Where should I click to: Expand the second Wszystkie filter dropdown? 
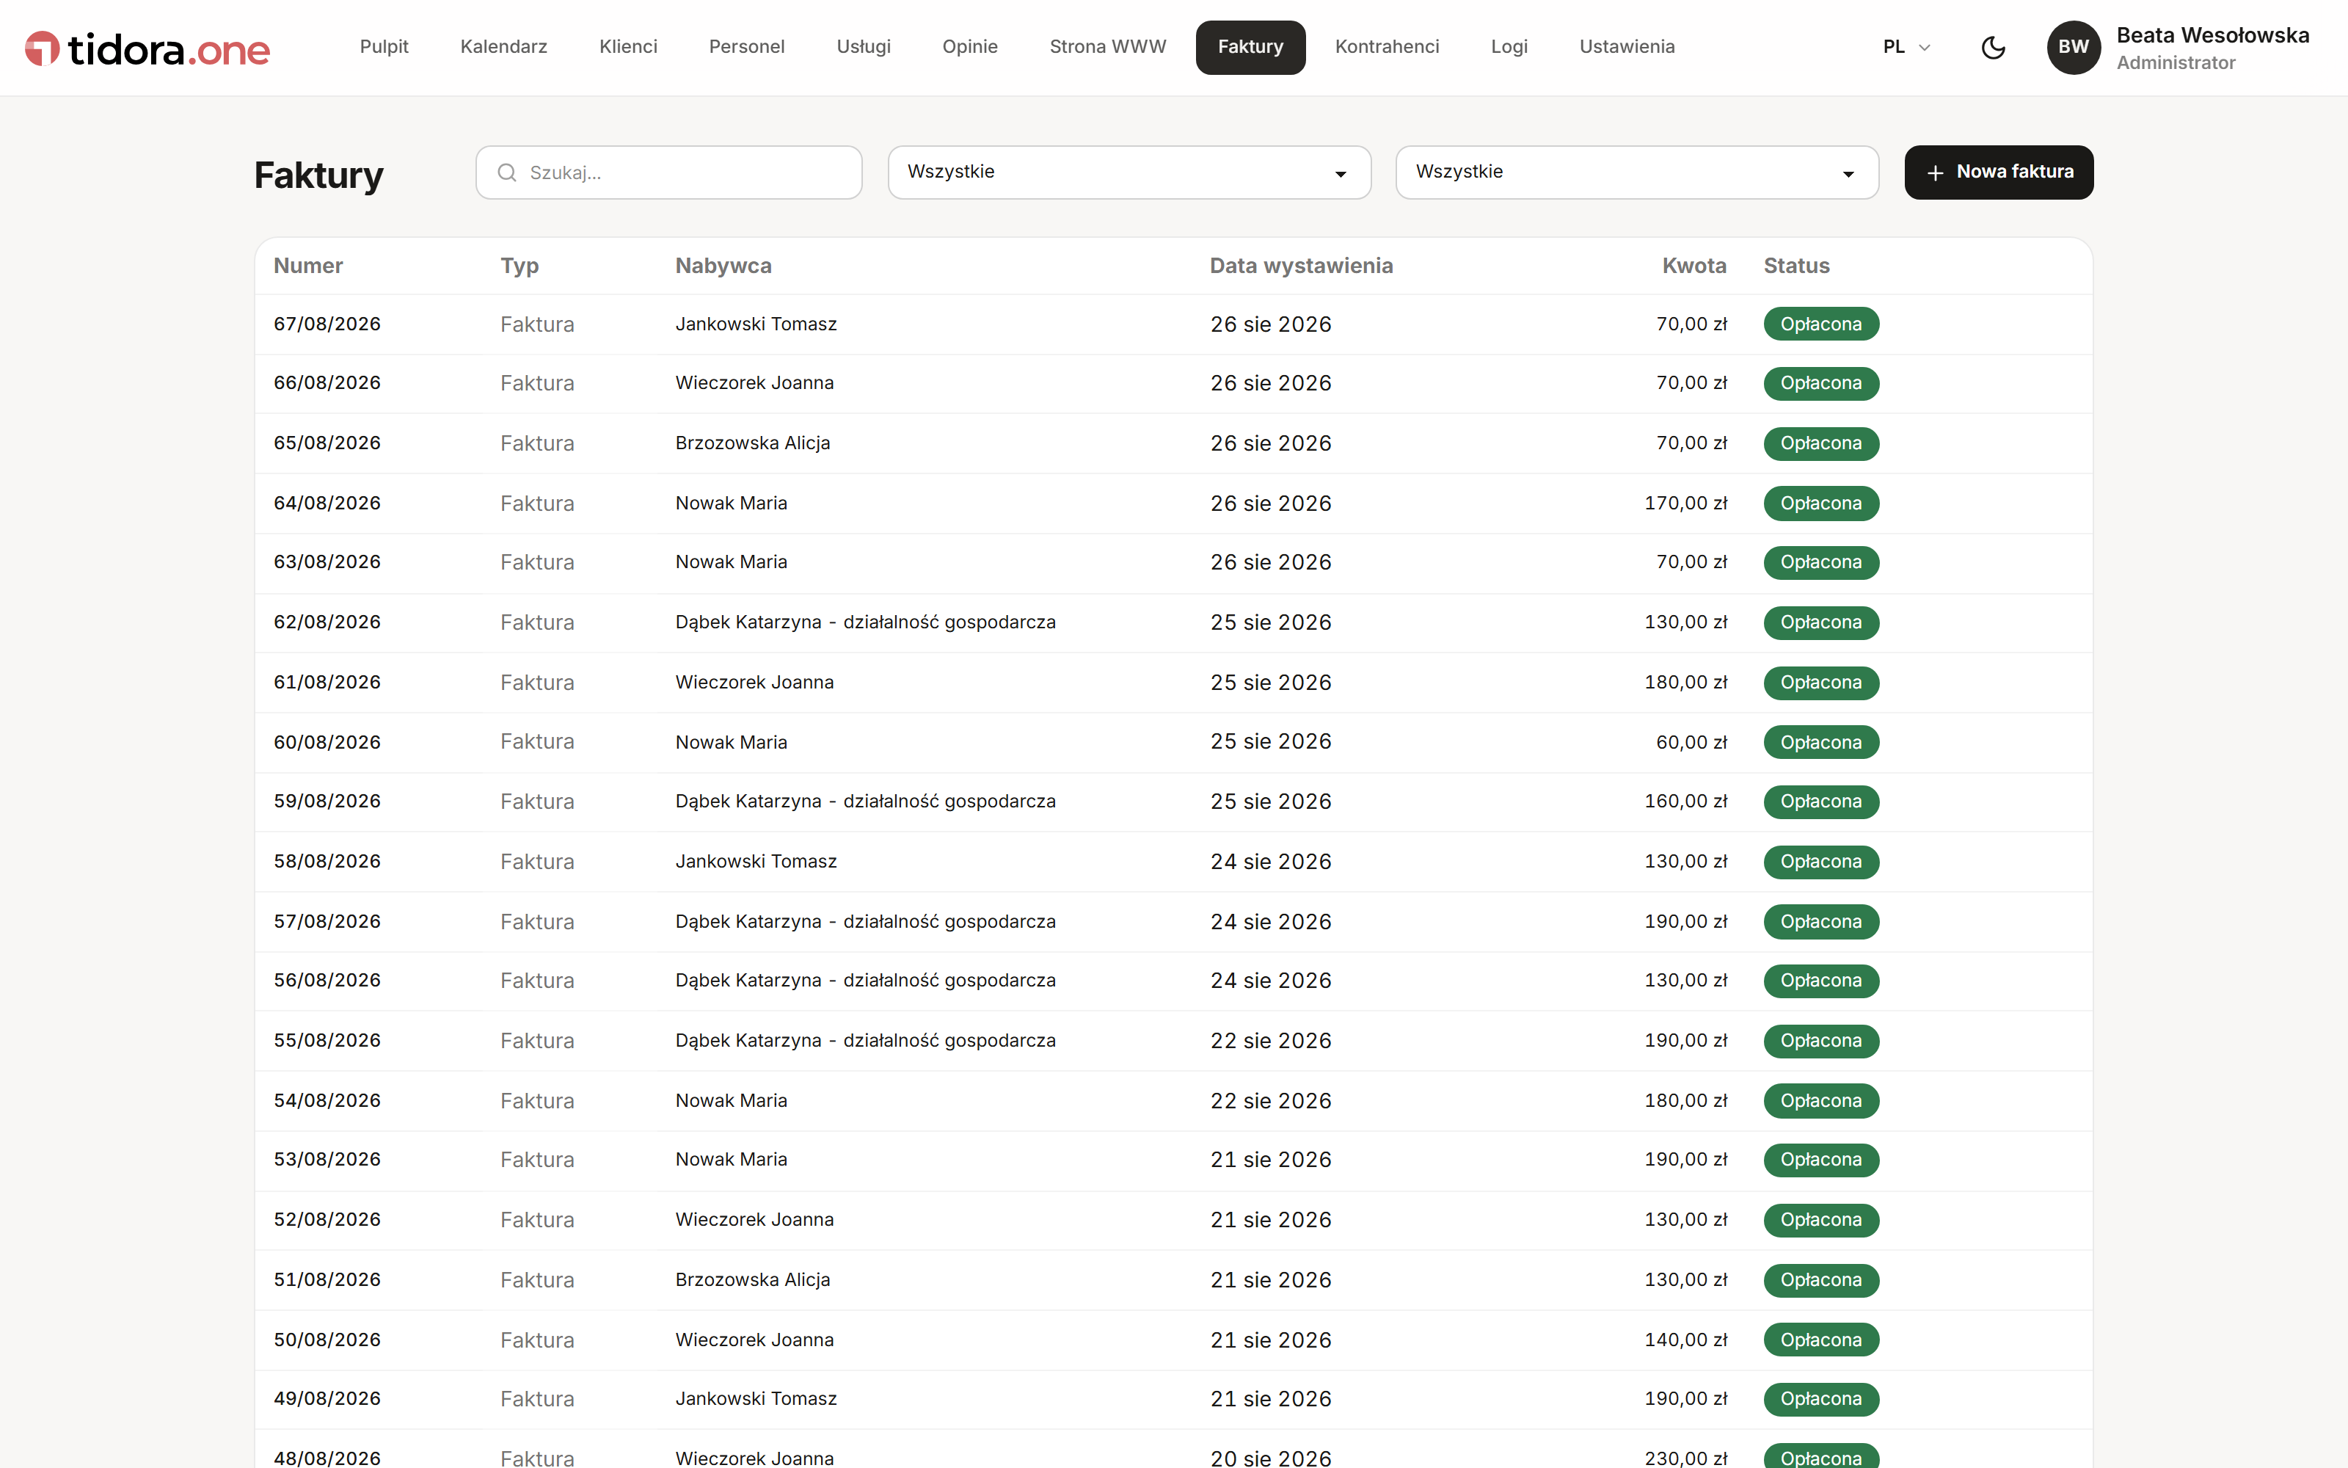point(1637,172)
